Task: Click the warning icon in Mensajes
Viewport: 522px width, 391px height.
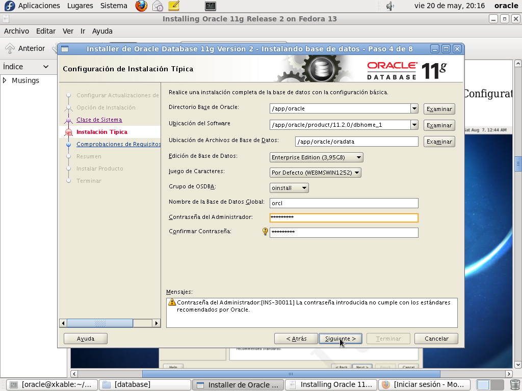Action: pos(172,302)
